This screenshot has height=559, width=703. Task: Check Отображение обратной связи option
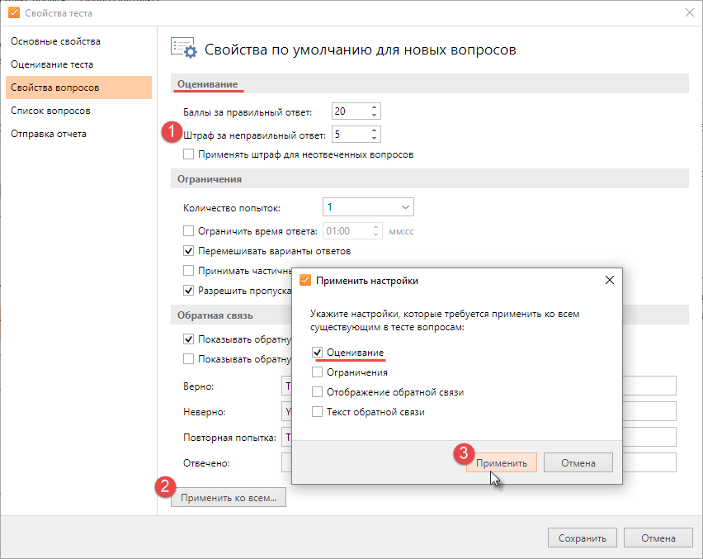tap(317, 392)
